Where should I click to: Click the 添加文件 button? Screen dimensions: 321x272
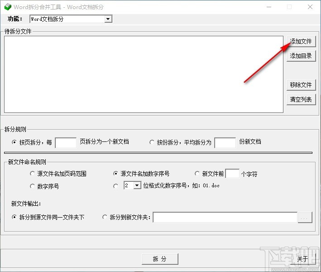pos(301,41)
